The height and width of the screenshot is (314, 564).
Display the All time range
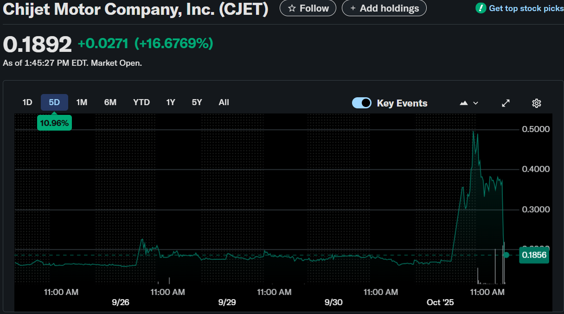[224, 102]
